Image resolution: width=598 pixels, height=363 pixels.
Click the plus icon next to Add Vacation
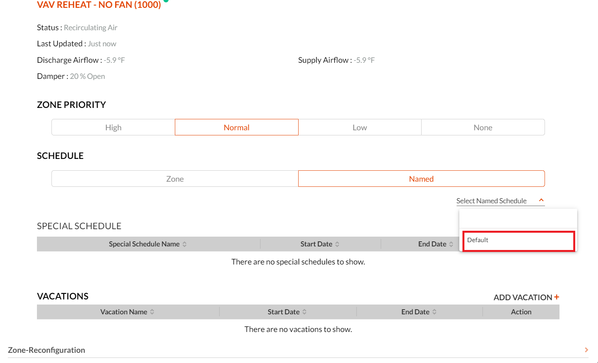click(556, 297)
